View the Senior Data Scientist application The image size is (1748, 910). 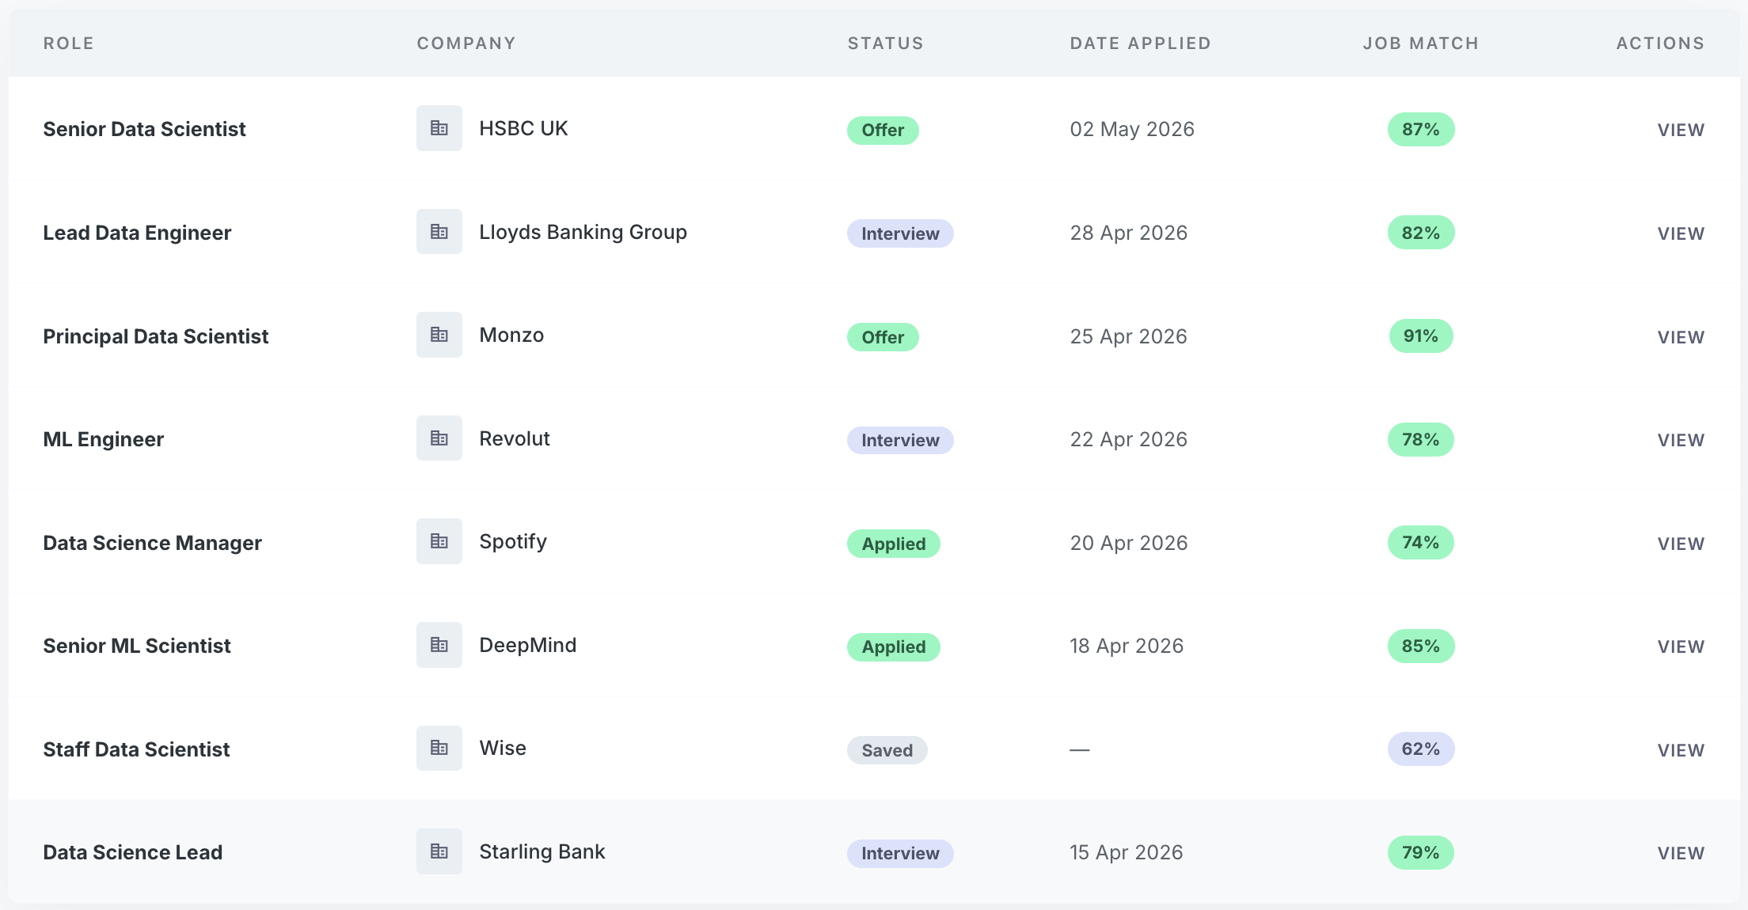(1681, 130)
